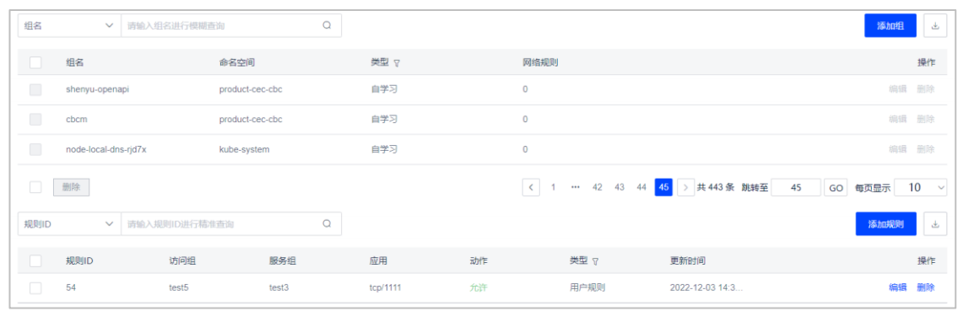963x322 pixels.
Task: Download the rule list via export icon
Action: [x=935, y=224]
